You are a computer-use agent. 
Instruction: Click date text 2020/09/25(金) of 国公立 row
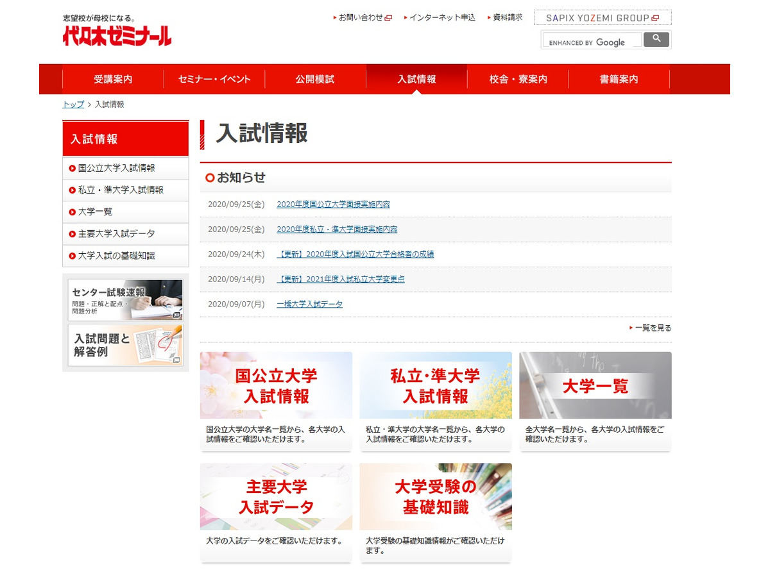click(236, 205)
